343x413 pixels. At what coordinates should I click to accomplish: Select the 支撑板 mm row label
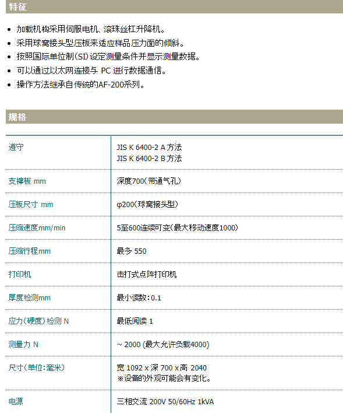[x=27, y=181]
